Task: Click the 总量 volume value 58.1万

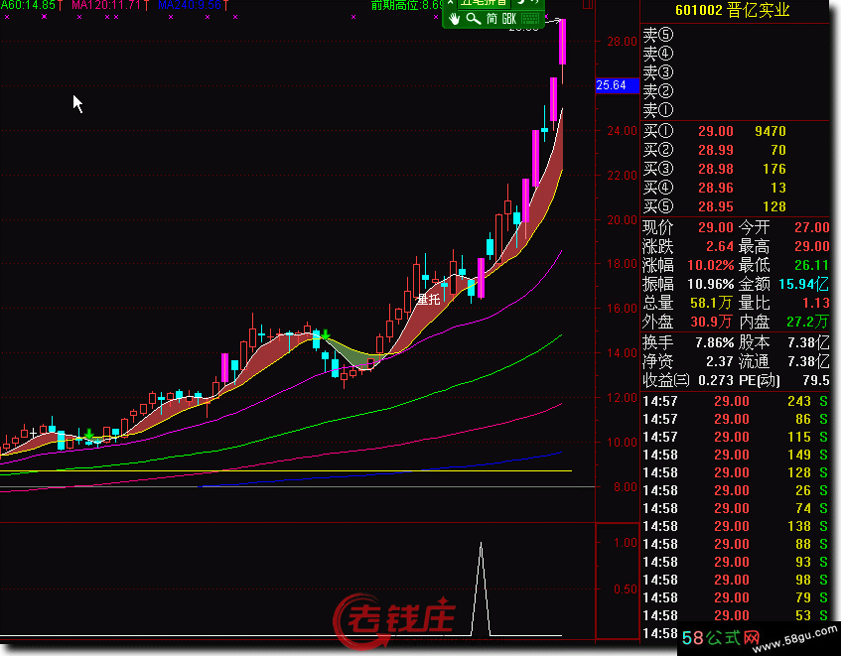Action: pyautogui.click(x=711, y=303)
